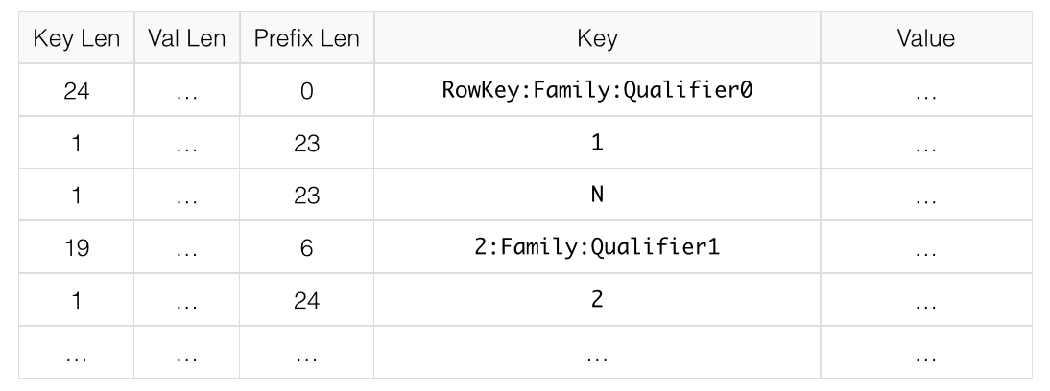Select the Val Len column header
The height and width of the screenshot is (391, 1050).
(186, 39)
